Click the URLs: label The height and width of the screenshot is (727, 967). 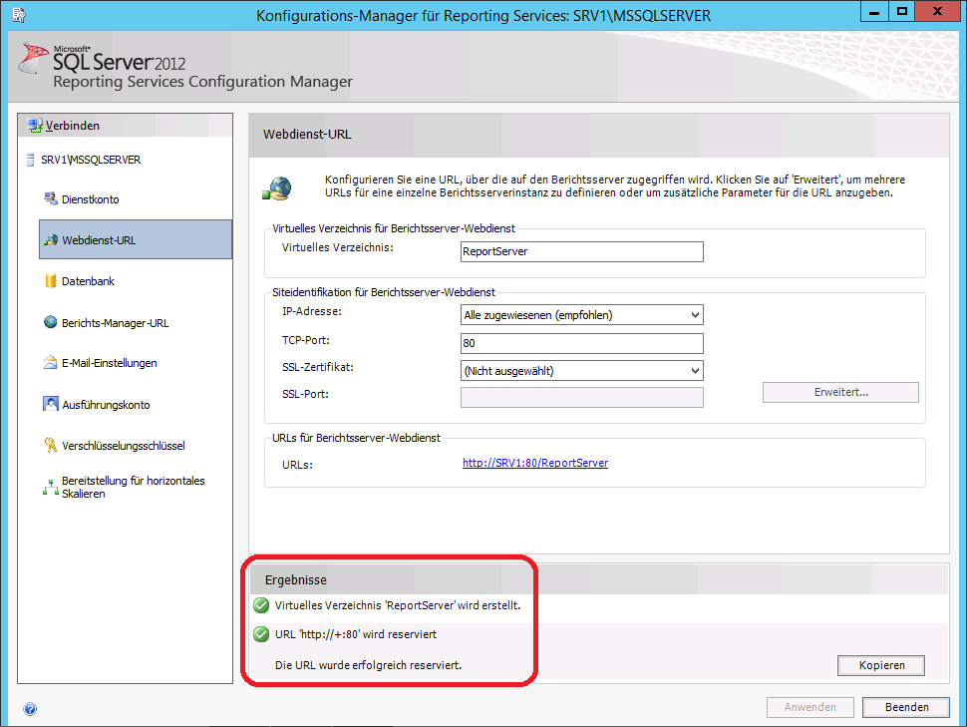click(x=297, y=465)
